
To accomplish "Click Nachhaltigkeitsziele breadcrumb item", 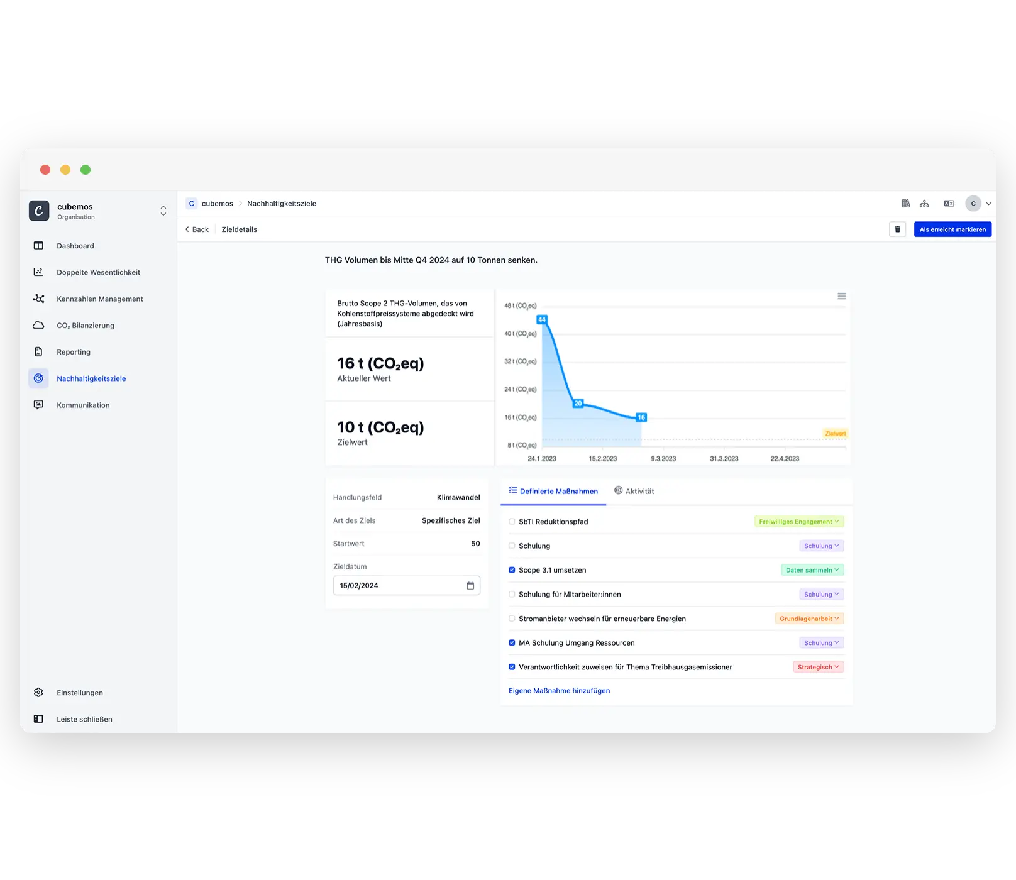I will [x=282, y=204].
